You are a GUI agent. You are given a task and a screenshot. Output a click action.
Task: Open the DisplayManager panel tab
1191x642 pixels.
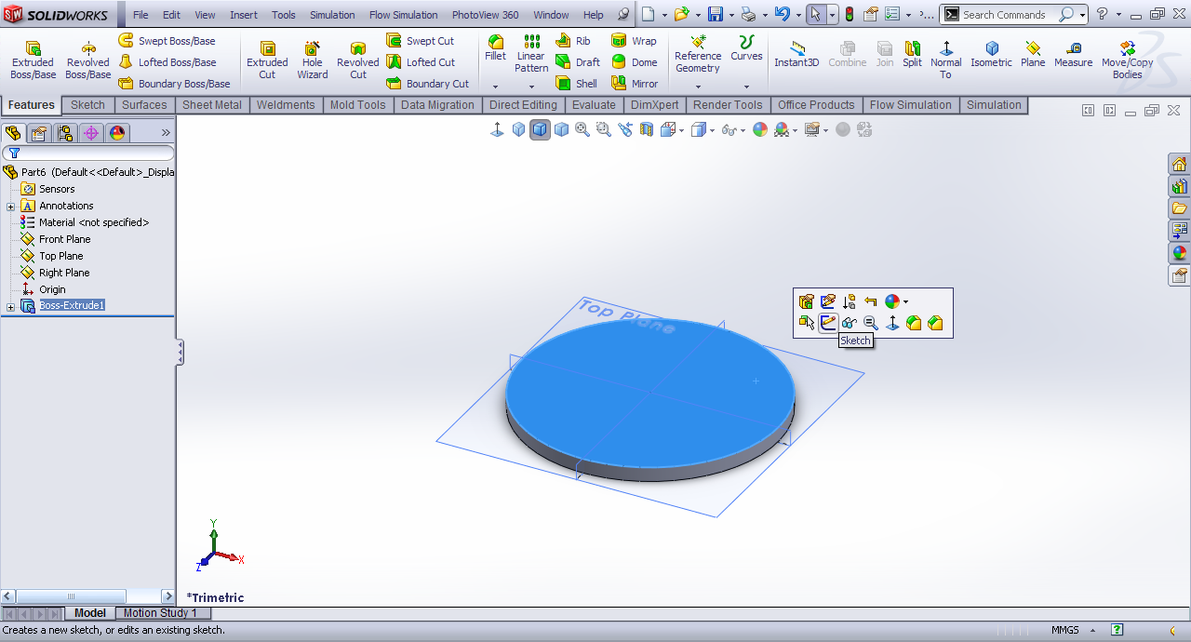coord(117,133)
